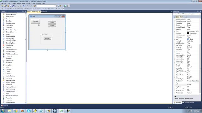
Task: Open the Format menu
Action: [28, 3]
